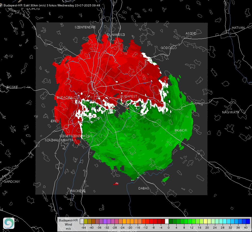Image resolution: width=252 pixels, height=232 pixels.
Task: Click the GÖDÖLLŐ town label
Action: coord(169,48)
